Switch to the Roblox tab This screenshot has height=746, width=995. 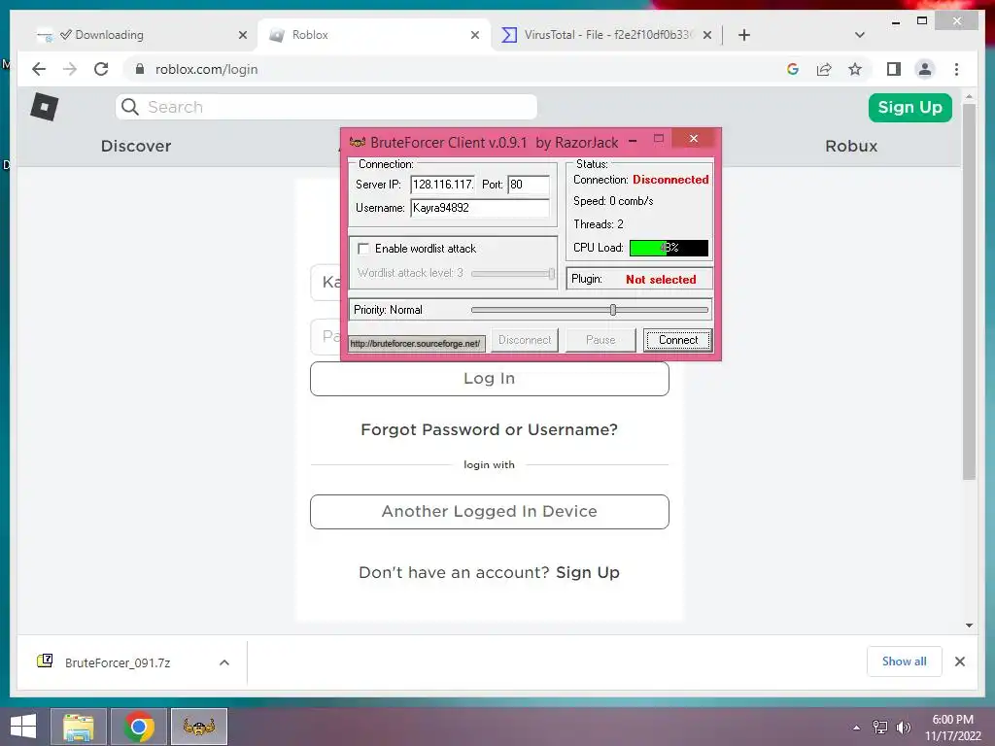pos(374,35)
